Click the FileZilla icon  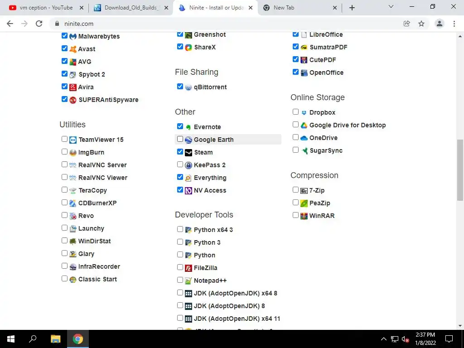(x=188, y=268)
